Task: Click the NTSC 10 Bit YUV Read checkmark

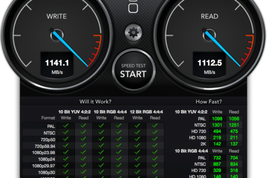Action: tap(83, 132)
